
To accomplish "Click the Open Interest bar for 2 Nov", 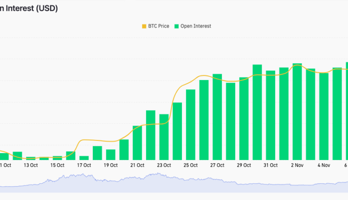I will pyautogui.click(x=297, y=112).
